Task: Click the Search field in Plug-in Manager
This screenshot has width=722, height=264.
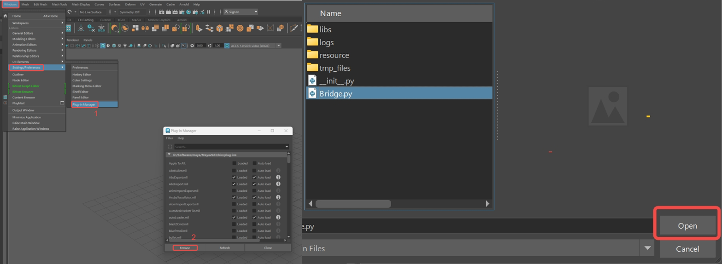Action: tap(232, 147)
